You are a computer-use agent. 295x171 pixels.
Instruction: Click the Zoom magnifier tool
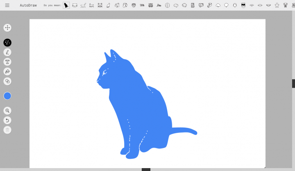coord(7,111)
